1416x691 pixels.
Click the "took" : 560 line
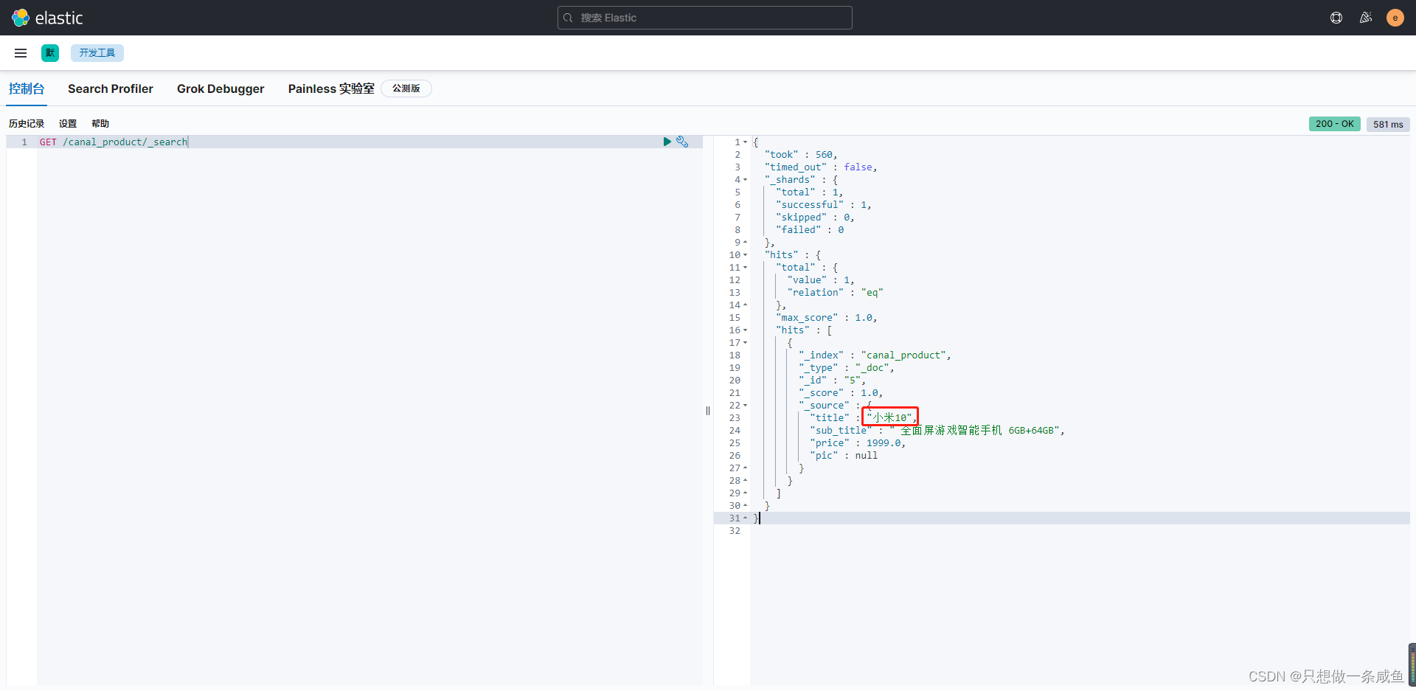click(801, 155)
